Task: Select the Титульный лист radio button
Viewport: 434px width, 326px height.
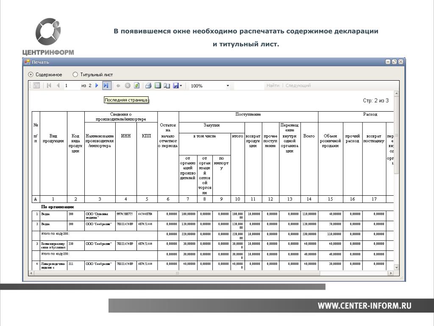Action: [x=75, y=75]
